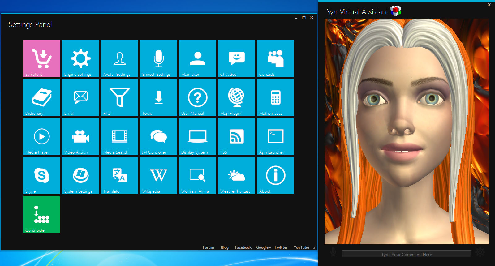Image resolution: width=495 pixels, height=266 pixels.
Task: Visit the Blog link
Action: (225, 247)
